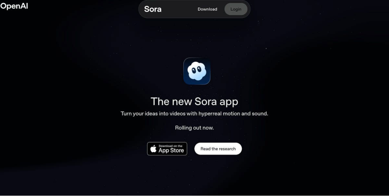Click the word Sora in the main heading
389x196 pixels.
[x=206, y=101]
